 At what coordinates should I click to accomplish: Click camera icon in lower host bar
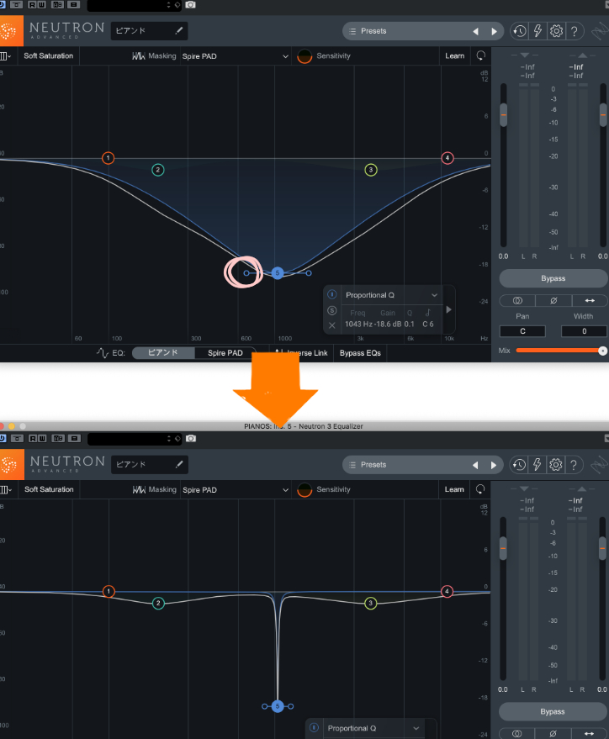click(190, 438)
